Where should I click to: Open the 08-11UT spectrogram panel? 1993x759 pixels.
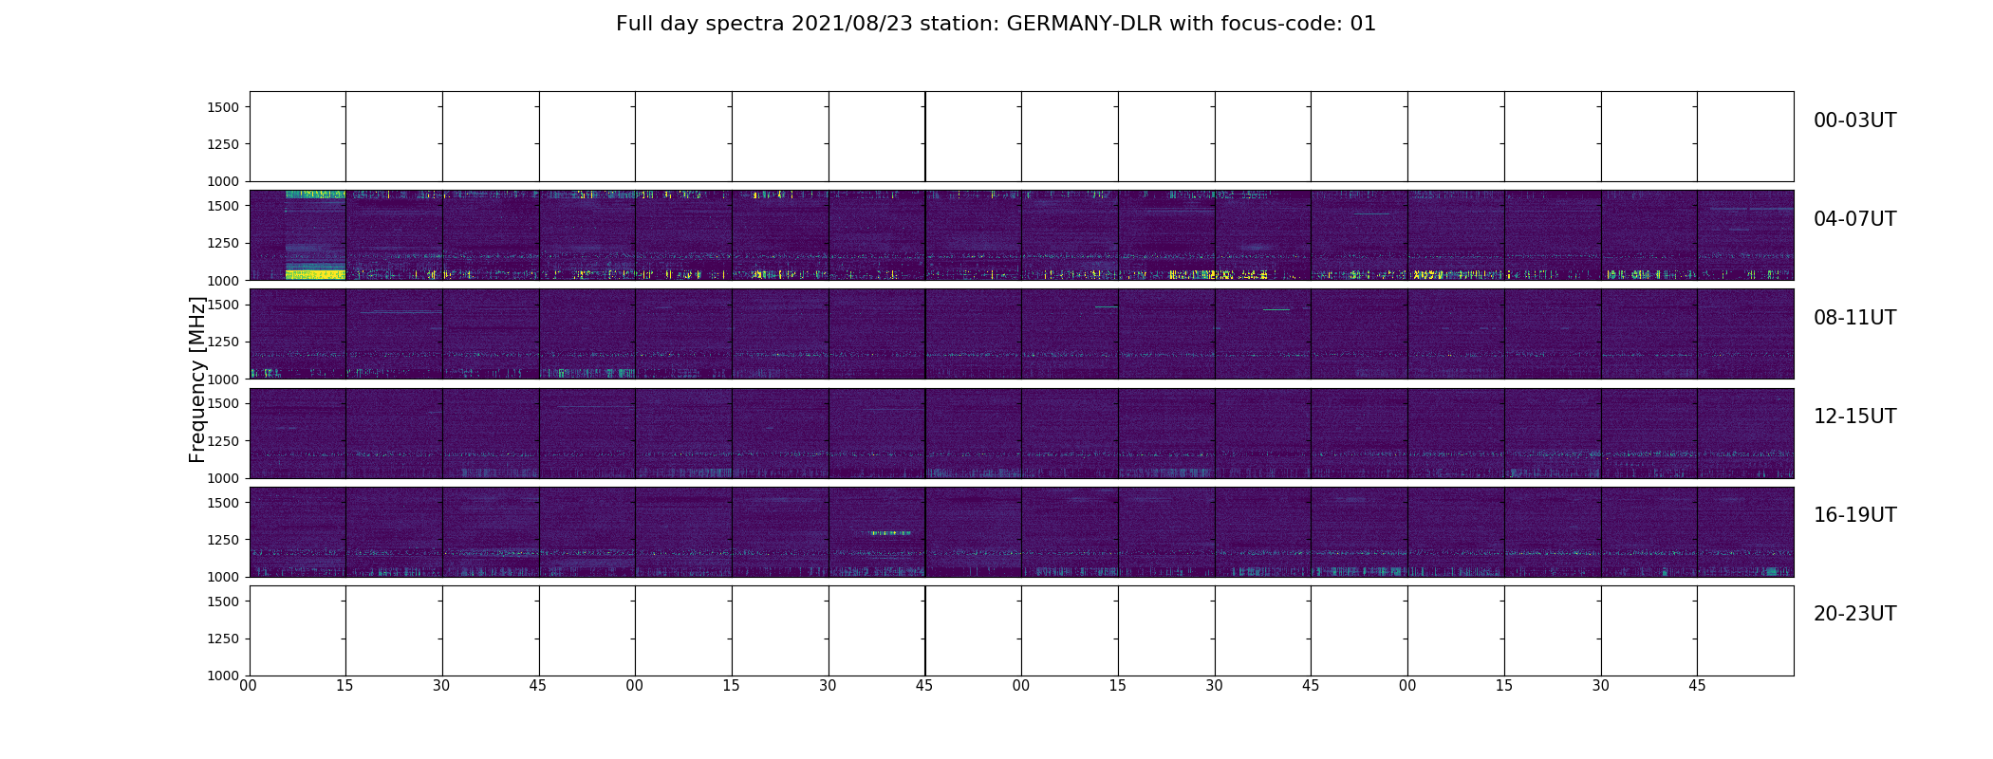pos(1021,334)
